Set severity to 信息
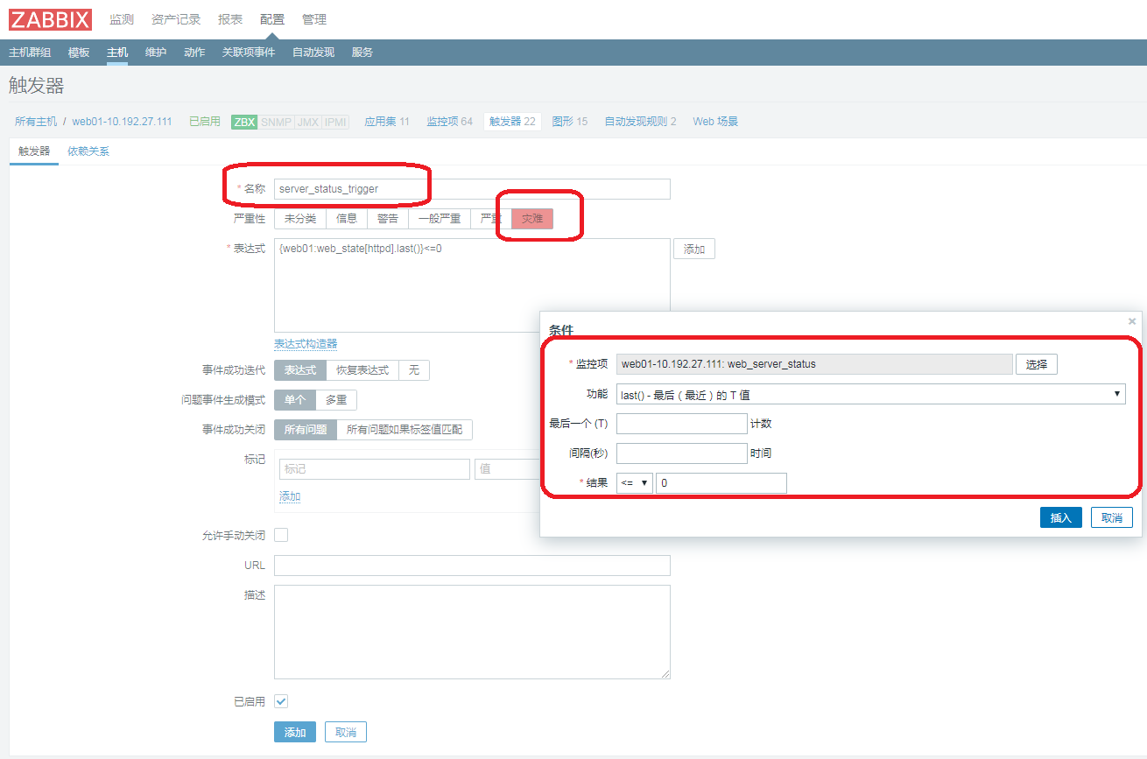 (x=347, y=219)
